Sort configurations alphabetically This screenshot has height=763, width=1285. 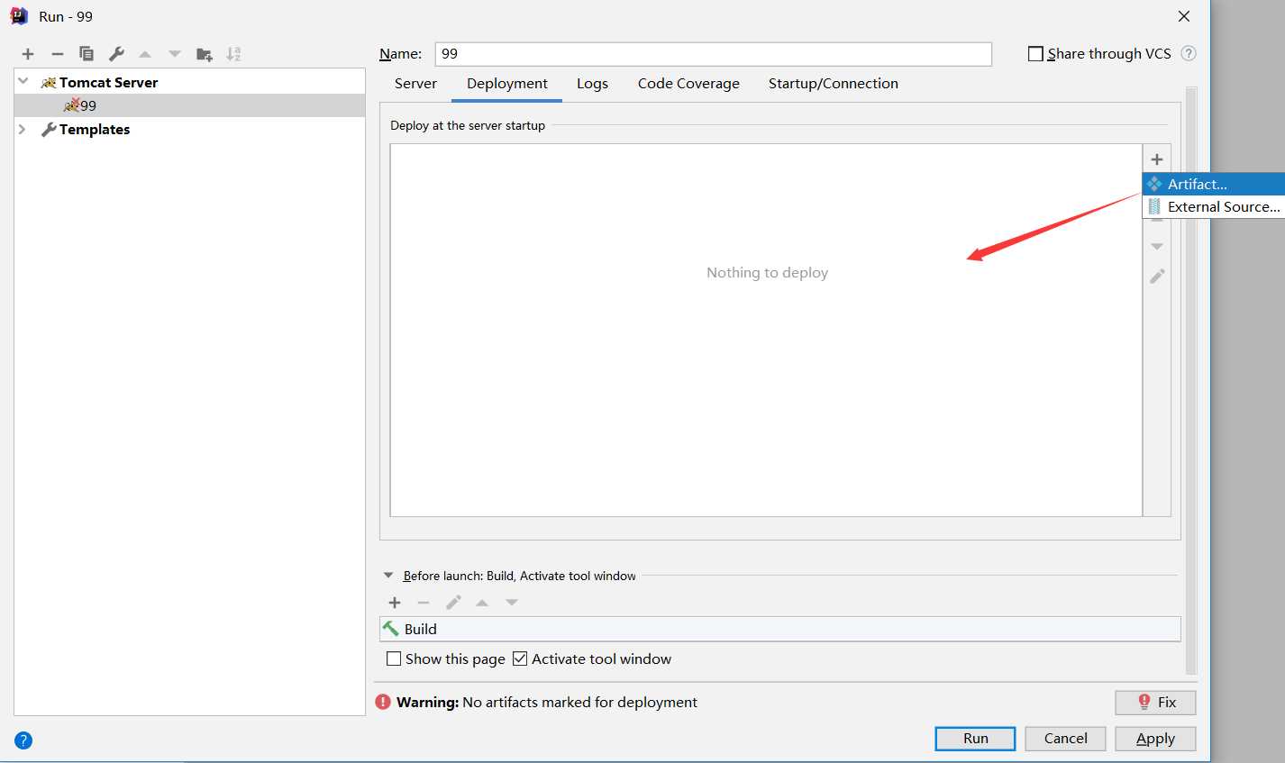click(233, 54)
